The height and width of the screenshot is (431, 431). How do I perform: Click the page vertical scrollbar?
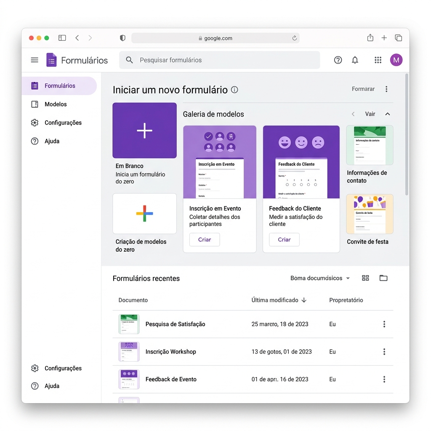[x=407, y=134]
